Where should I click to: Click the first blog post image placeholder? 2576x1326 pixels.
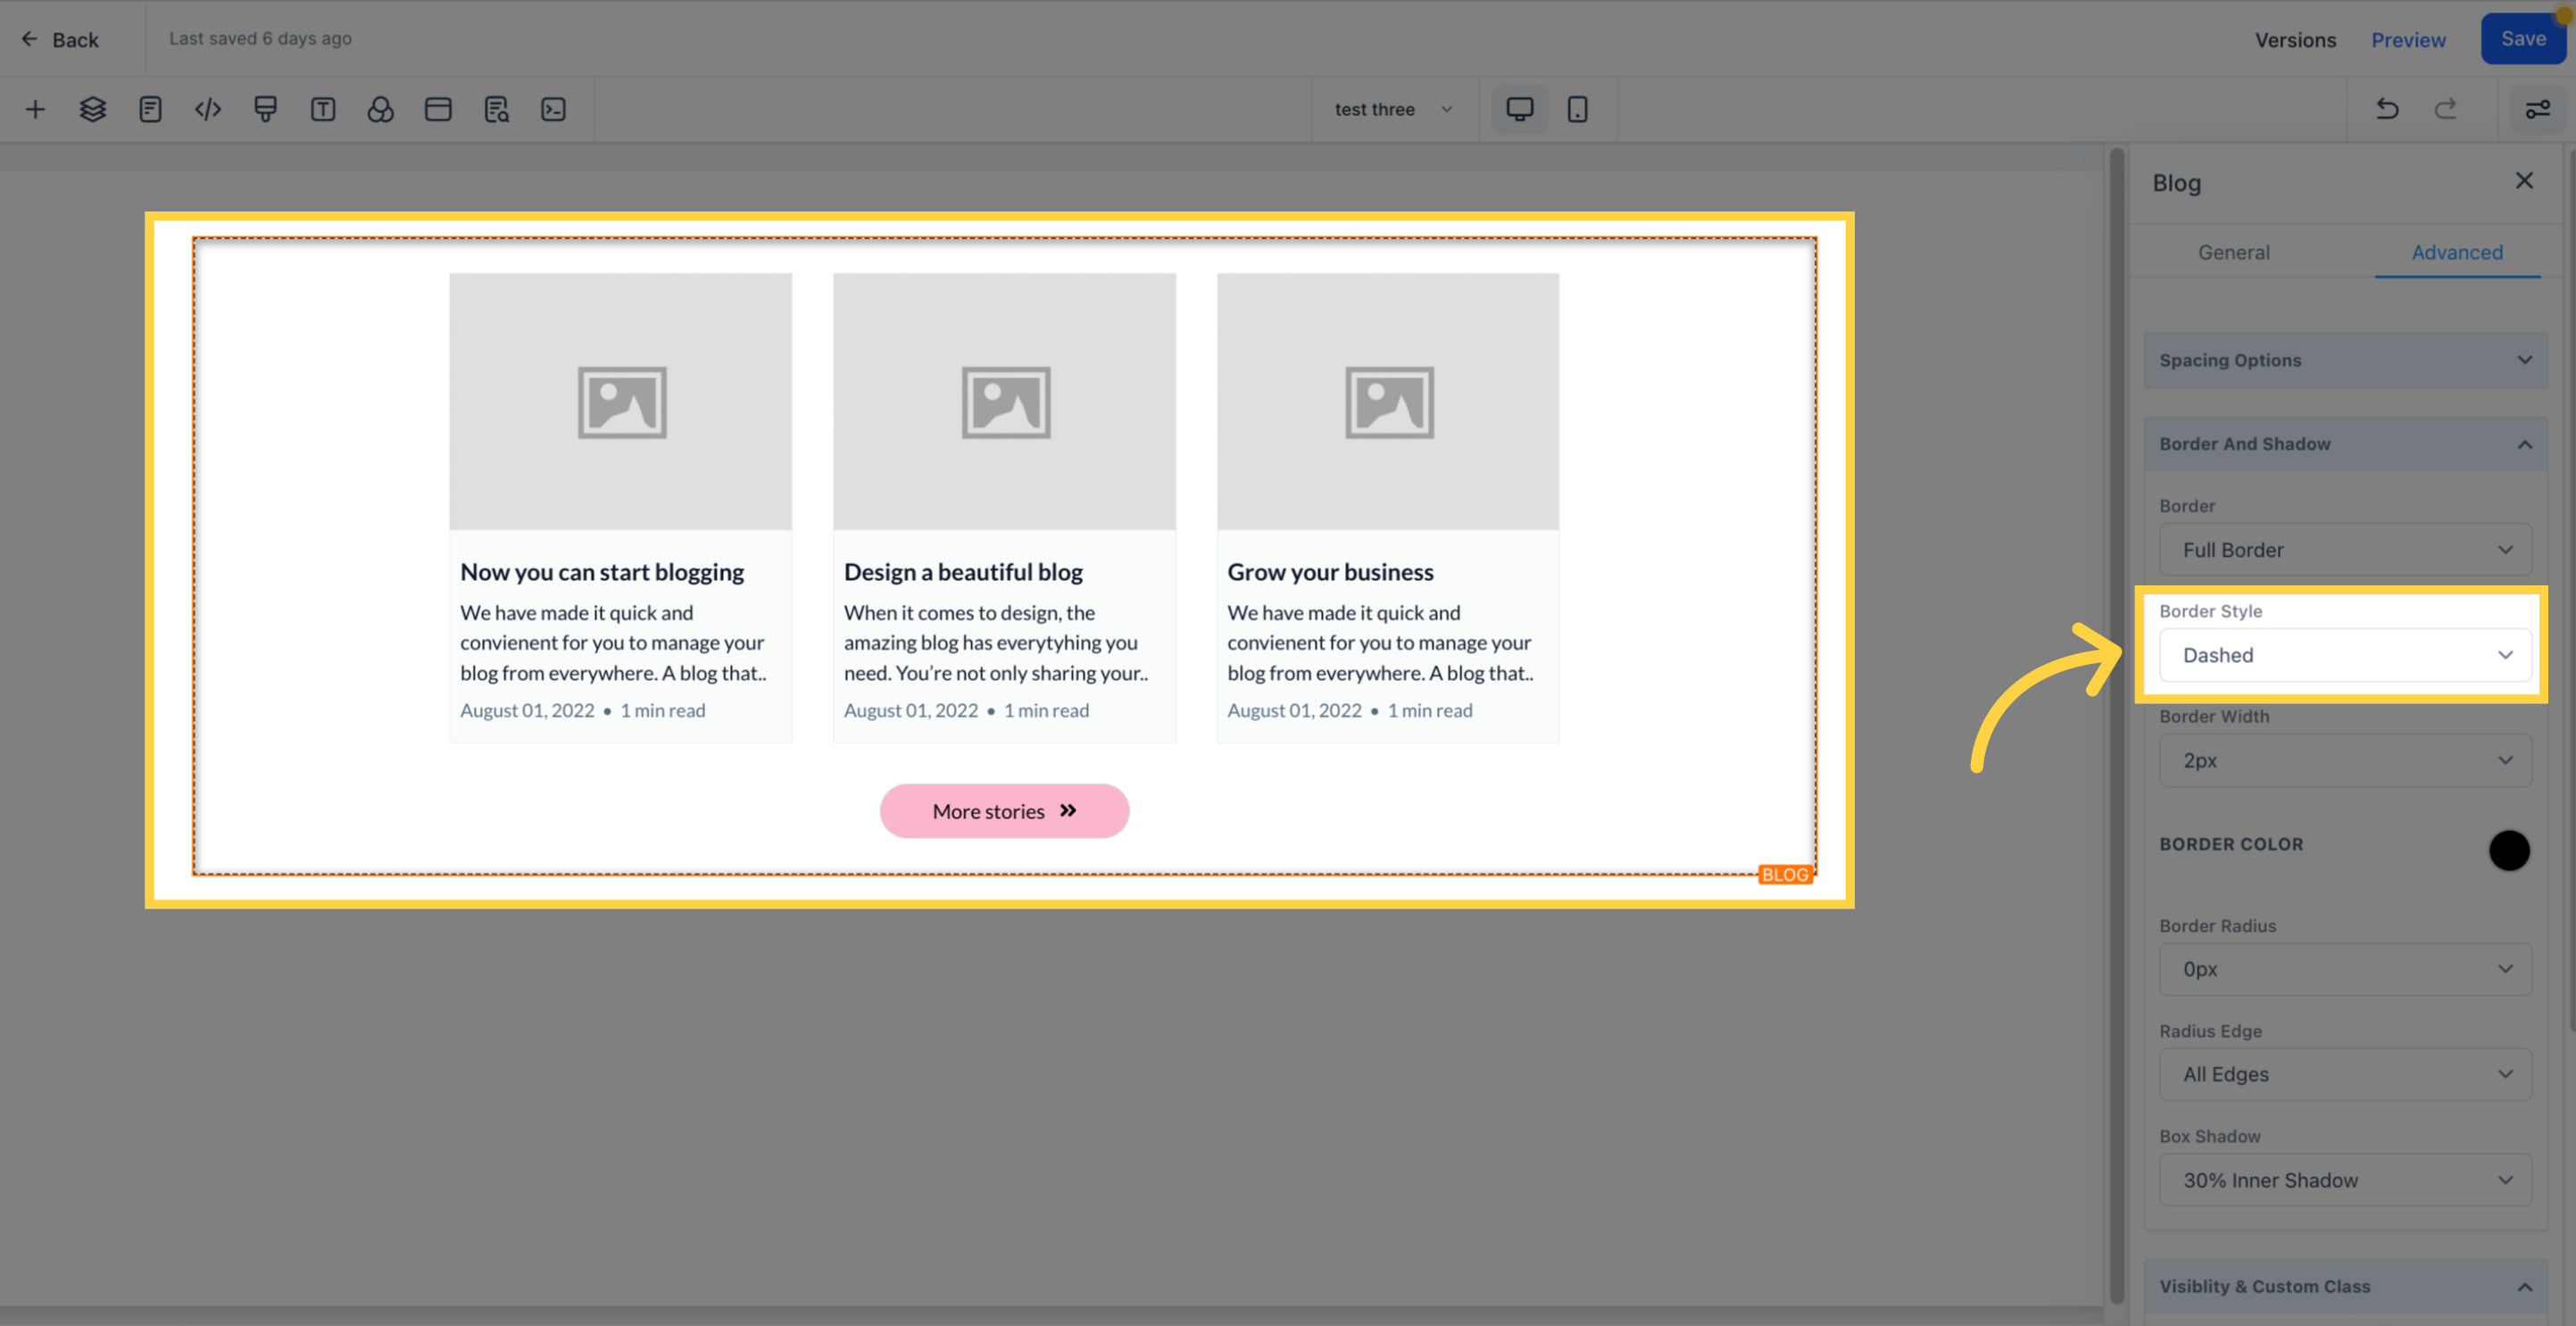tap(620, 401)
